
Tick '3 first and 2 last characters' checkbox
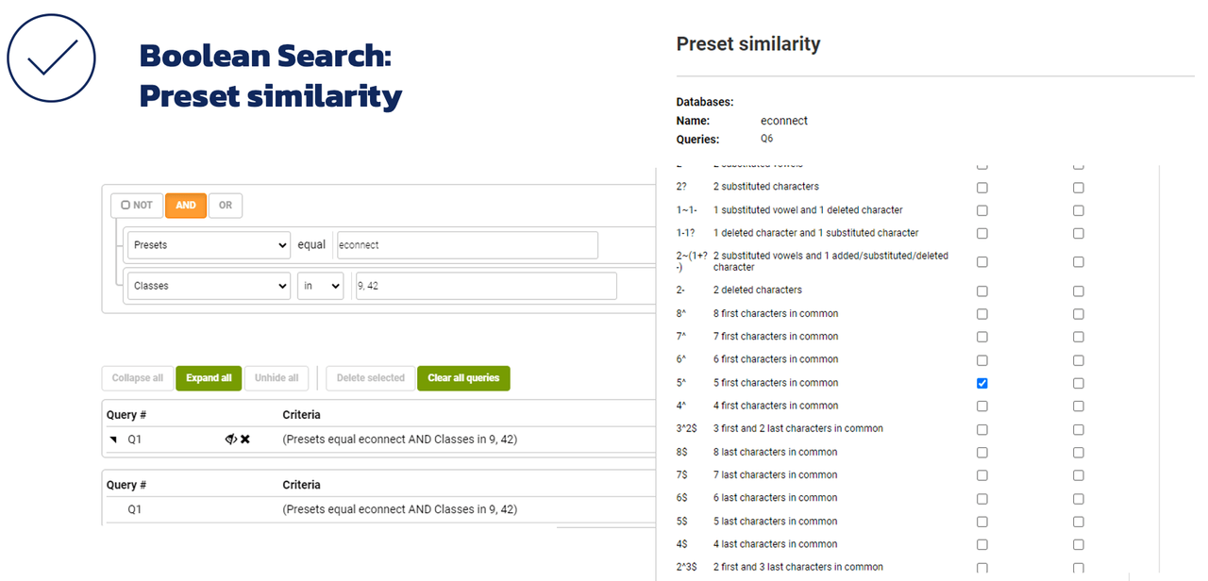982,429
